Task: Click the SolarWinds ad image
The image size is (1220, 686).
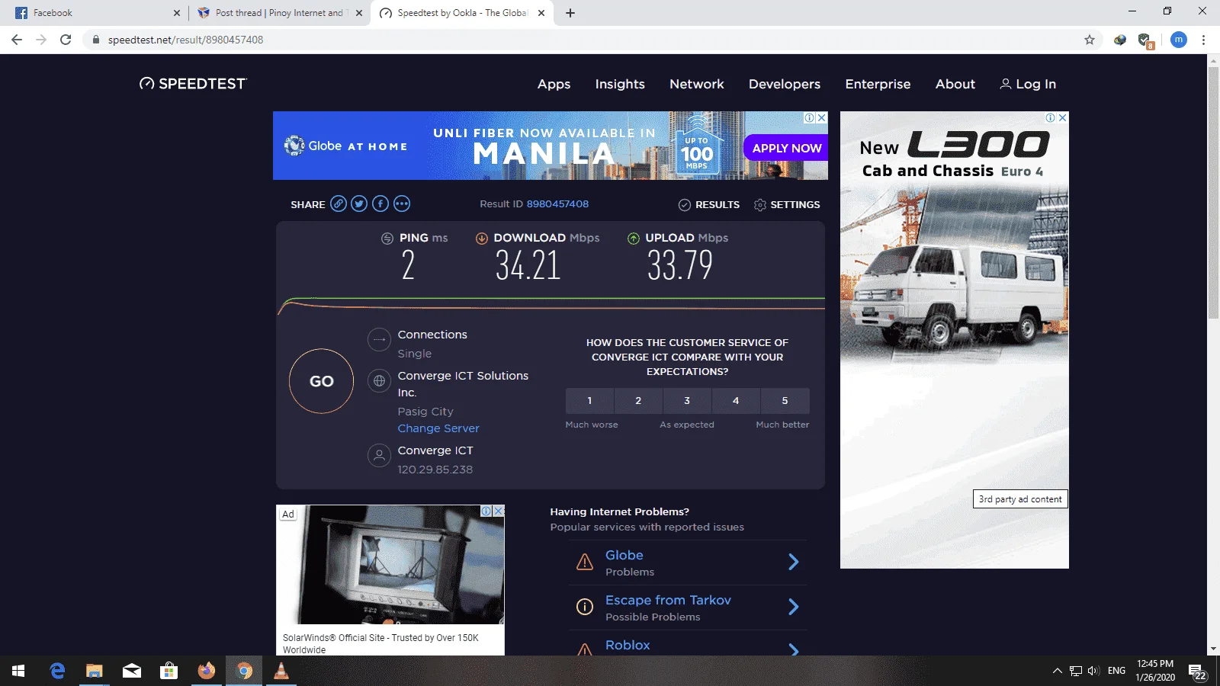Action: [390, 565]
